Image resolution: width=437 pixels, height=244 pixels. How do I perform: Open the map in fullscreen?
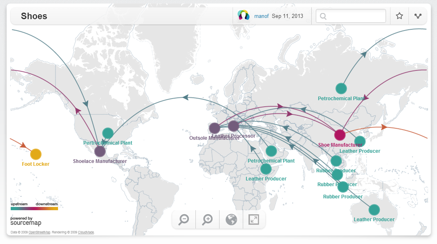tap(254, 220)
